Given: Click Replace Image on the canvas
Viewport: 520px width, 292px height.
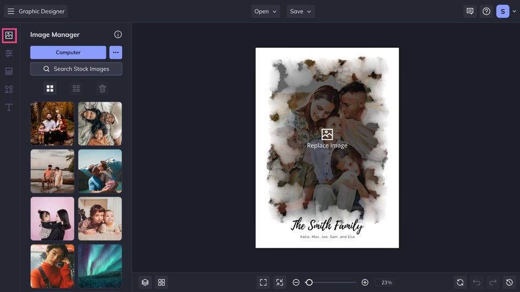Looking at the screenshot, I should pos(327,139).
